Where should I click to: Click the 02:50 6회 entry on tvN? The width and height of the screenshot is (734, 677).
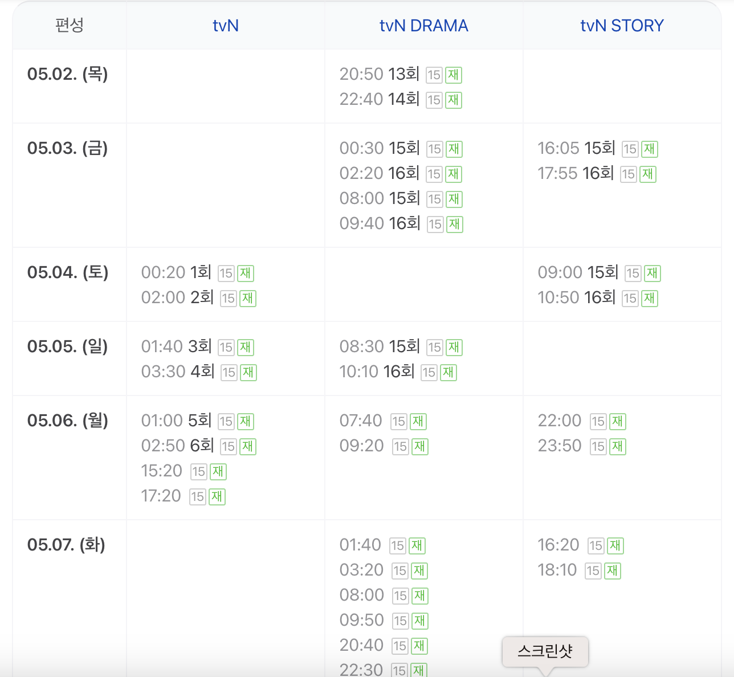tap(177, 446)
